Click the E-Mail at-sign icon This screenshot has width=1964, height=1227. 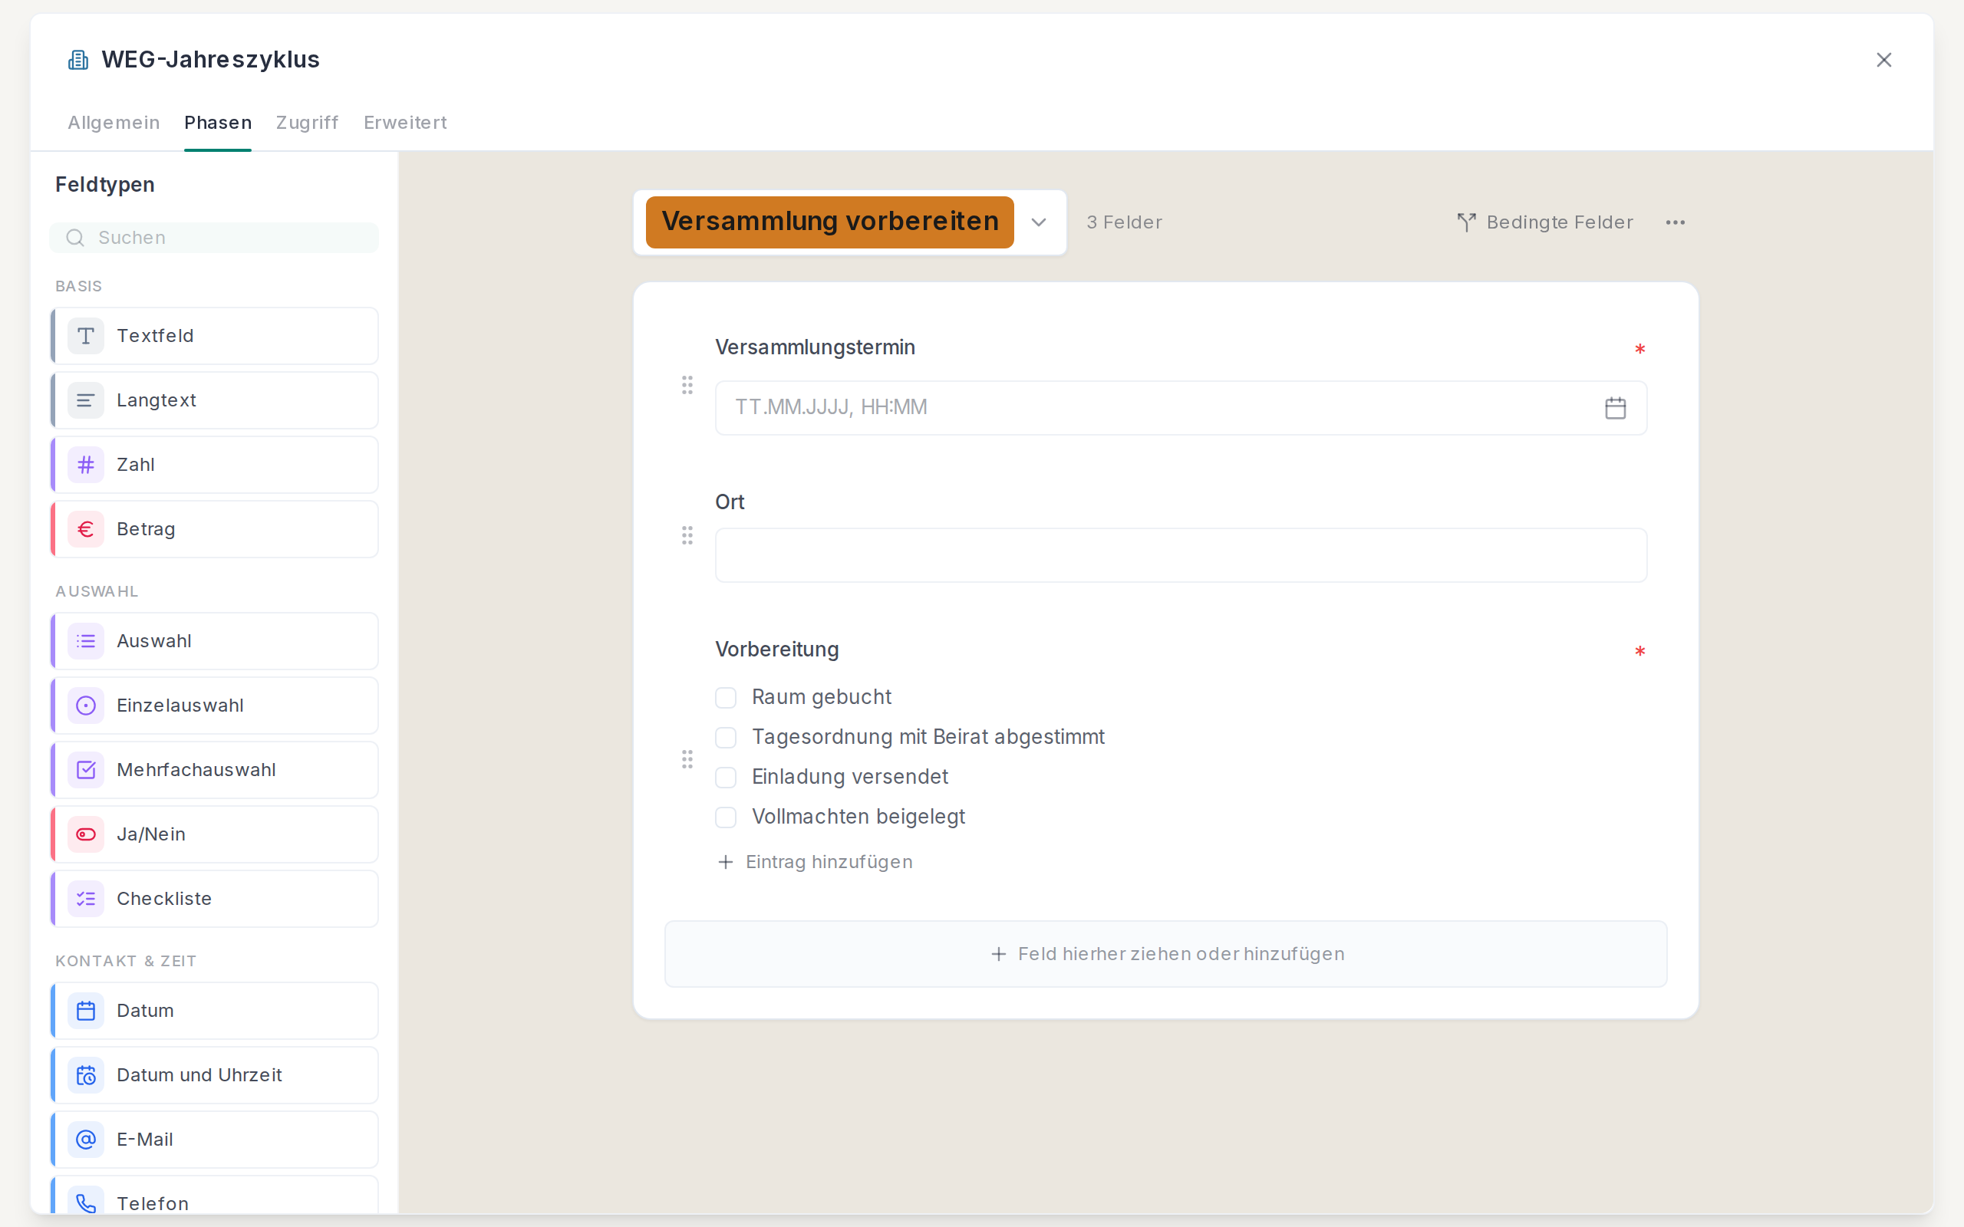85,1140
